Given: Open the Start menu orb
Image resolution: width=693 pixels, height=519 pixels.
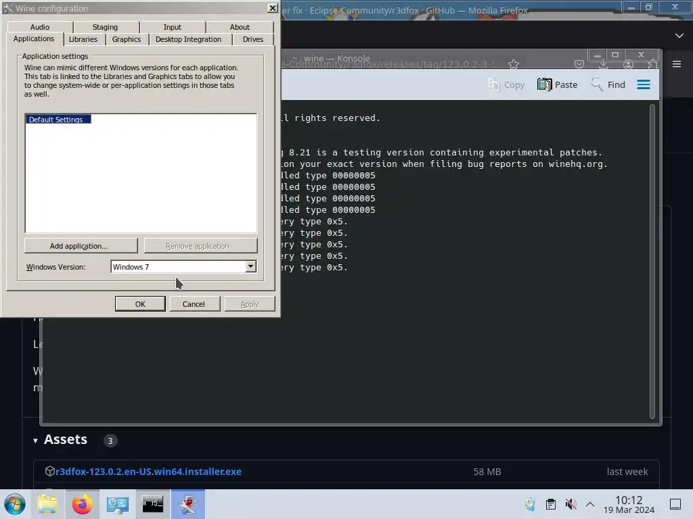Looking at the screenshot, I should 15,504.
